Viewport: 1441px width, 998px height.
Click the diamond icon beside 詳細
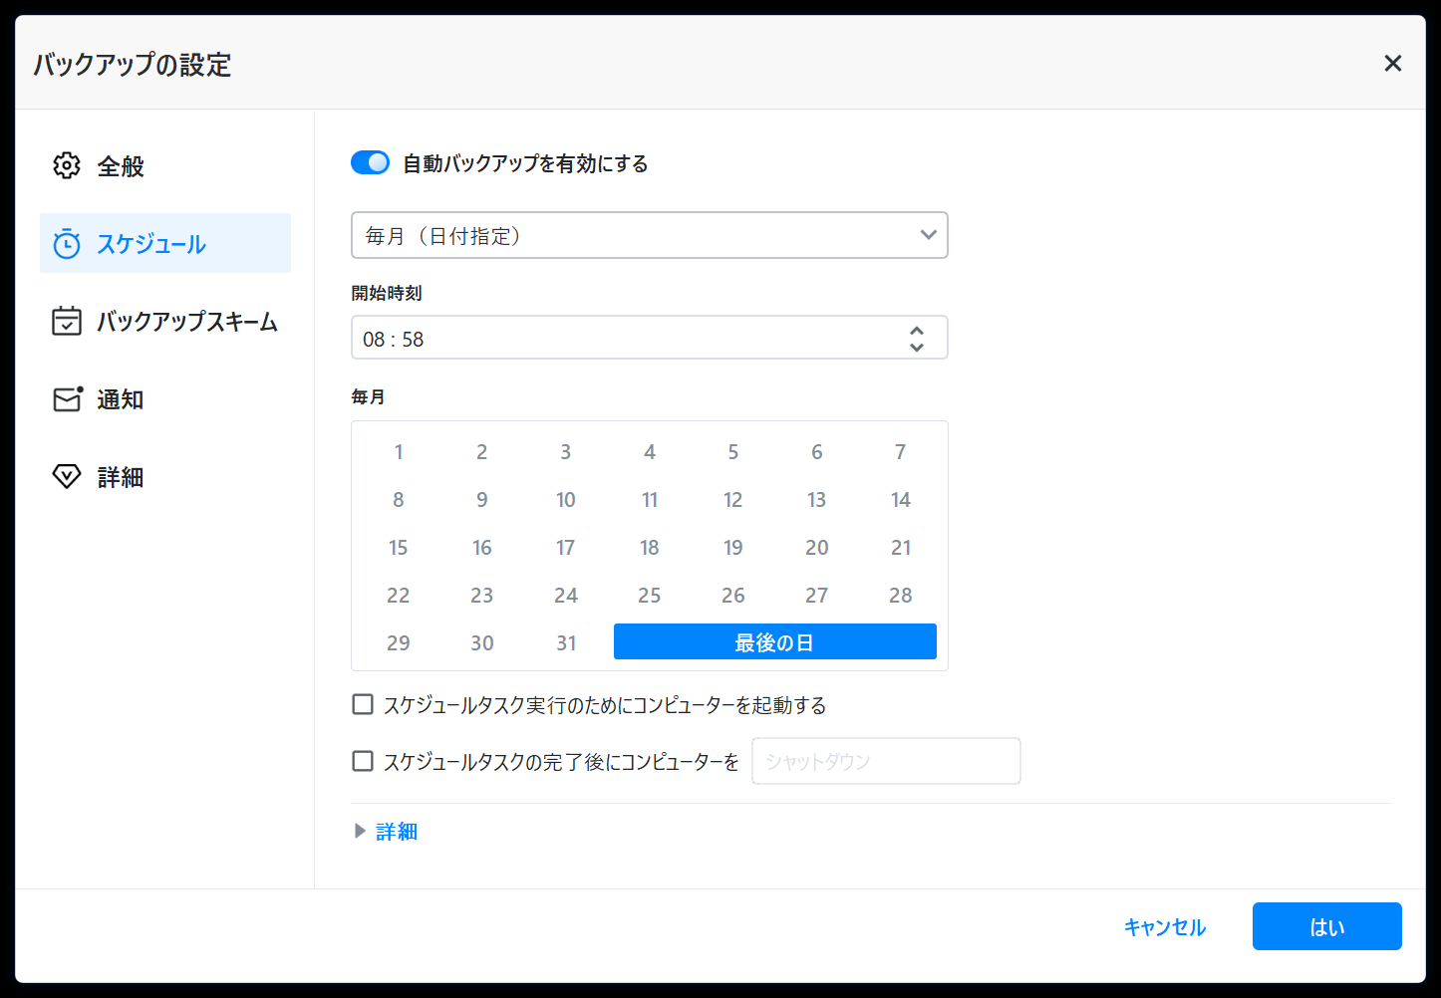pos(67,477)
